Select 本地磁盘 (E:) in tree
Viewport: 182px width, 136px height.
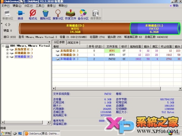pyautogui.click(x=24, y=57)
